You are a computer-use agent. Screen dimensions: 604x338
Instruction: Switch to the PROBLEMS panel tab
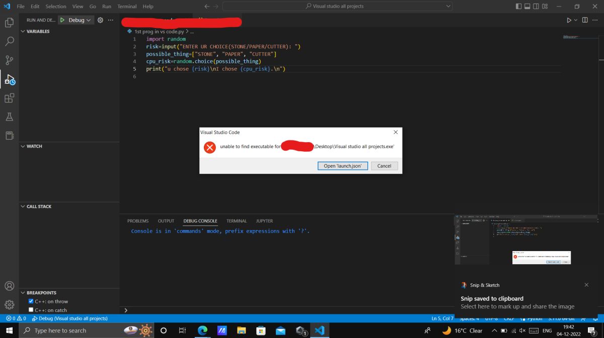point(138,221)
